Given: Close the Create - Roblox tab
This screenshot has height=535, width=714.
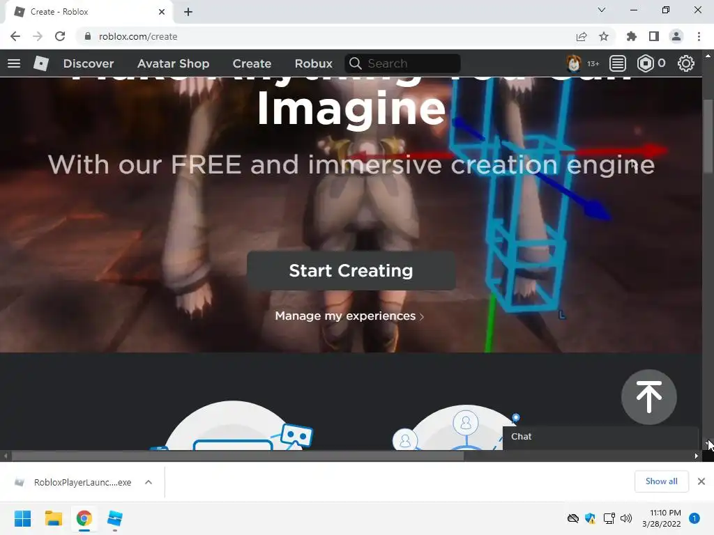Looking at the screenshot, I should (161, 12).
